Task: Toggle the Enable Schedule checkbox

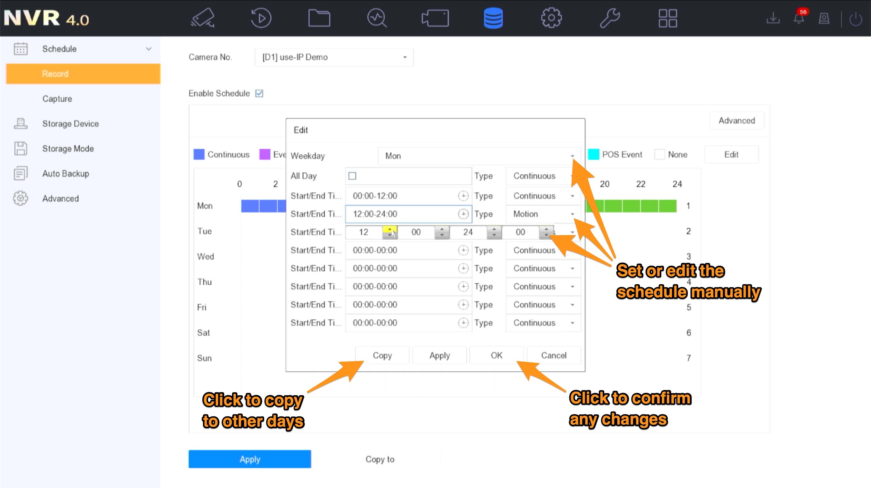Action: tap(259, 94)
